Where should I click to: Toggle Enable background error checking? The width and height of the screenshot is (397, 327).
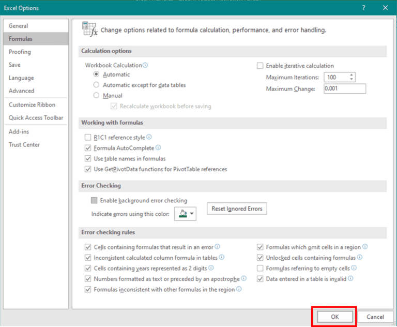click(94, 200)
